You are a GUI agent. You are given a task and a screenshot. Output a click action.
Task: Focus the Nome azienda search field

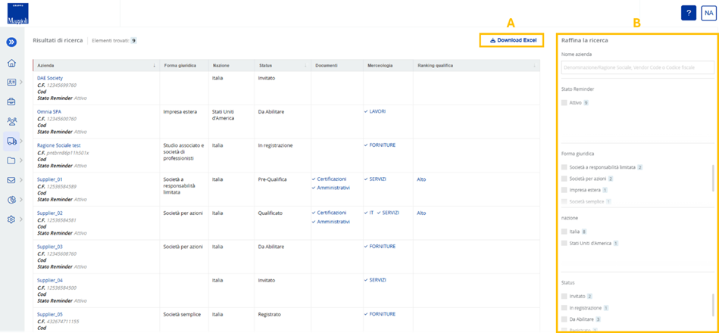(x=638, y=68)
